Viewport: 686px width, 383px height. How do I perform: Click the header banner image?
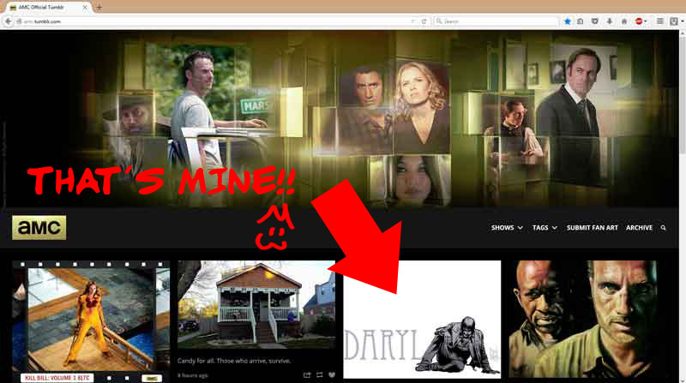(x=339, y=119)
